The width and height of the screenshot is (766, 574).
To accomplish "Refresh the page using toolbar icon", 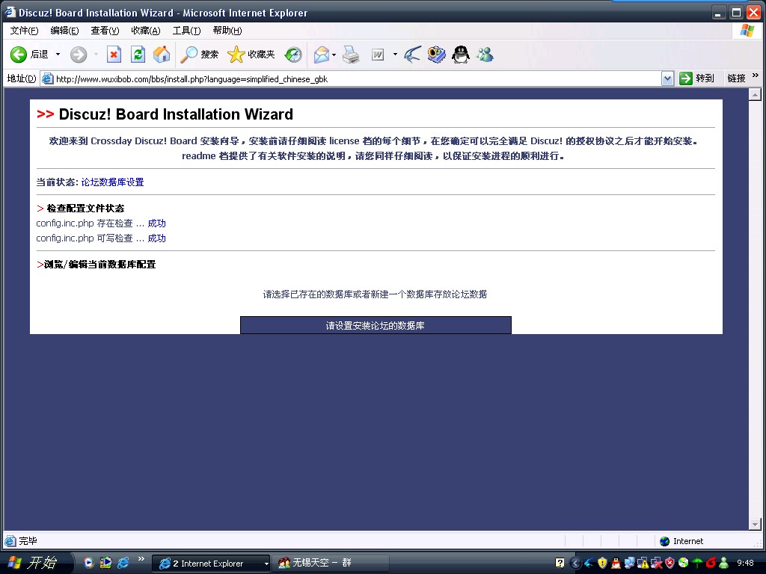I will (138, 55).
